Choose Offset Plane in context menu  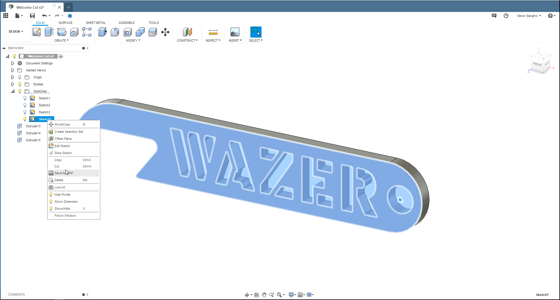73,139
